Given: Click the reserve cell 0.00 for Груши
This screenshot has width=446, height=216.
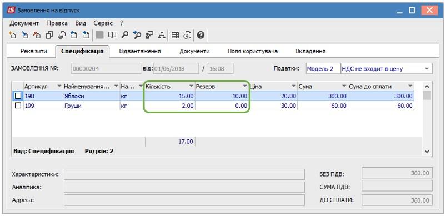Looking at the screenshot, I should [222, 106].
